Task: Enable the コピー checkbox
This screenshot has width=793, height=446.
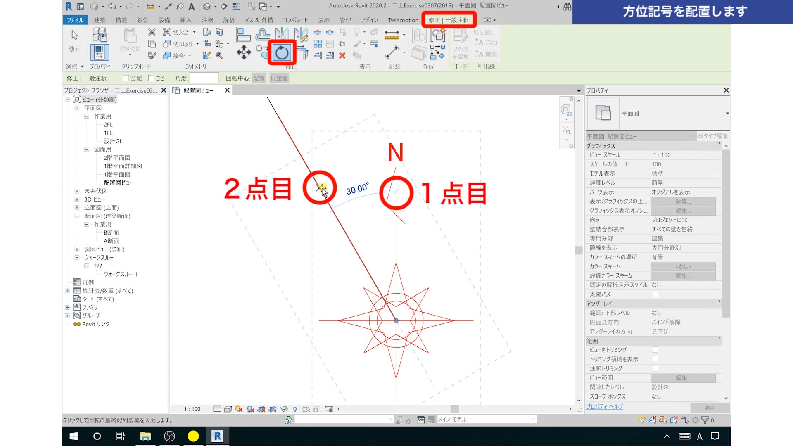Action: [x=151, y=78]
